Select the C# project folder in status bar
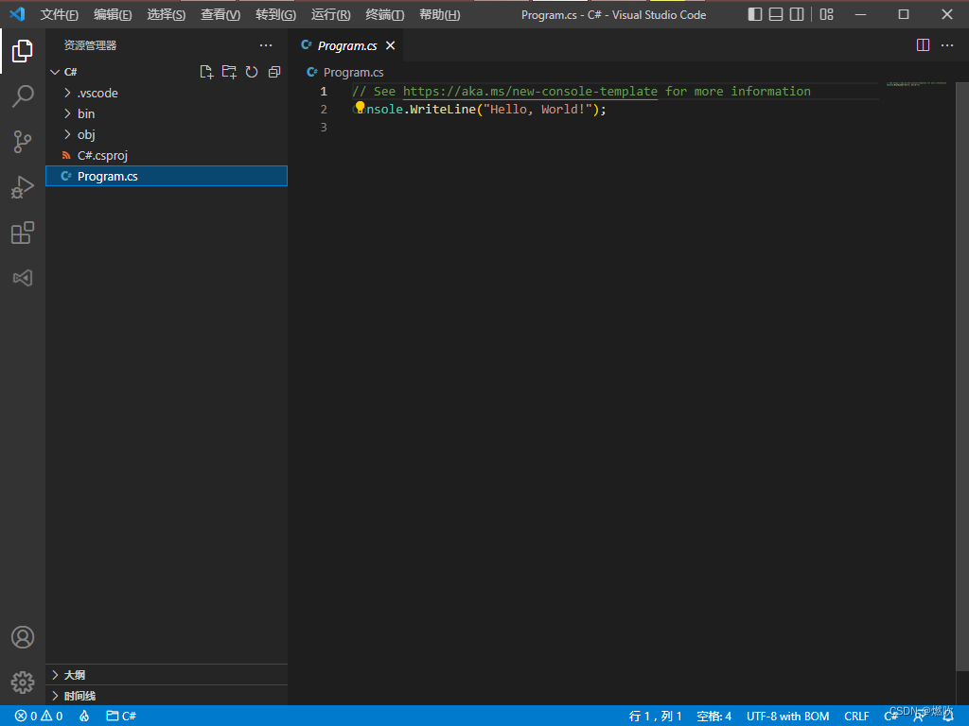This screenshot has width=969, height=726. pyautogui.click(x=121, y=716)
